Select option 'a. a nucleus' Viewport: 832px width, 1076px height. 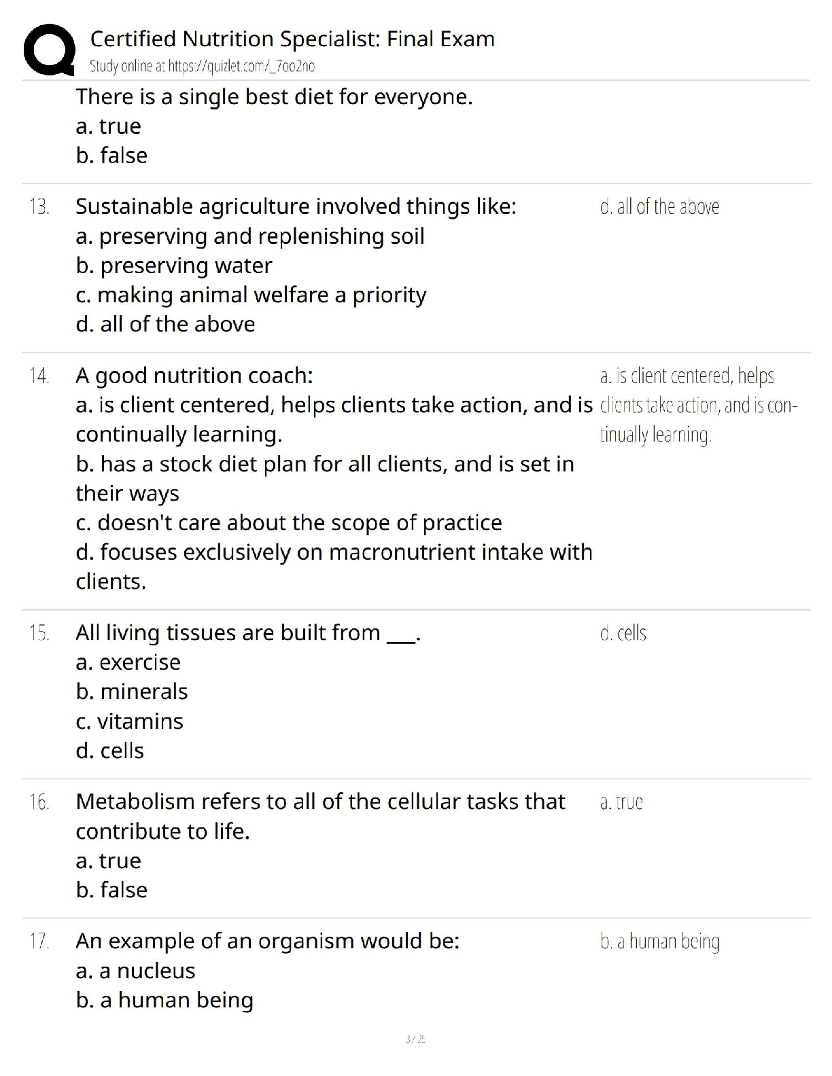(x=135, y=971)
